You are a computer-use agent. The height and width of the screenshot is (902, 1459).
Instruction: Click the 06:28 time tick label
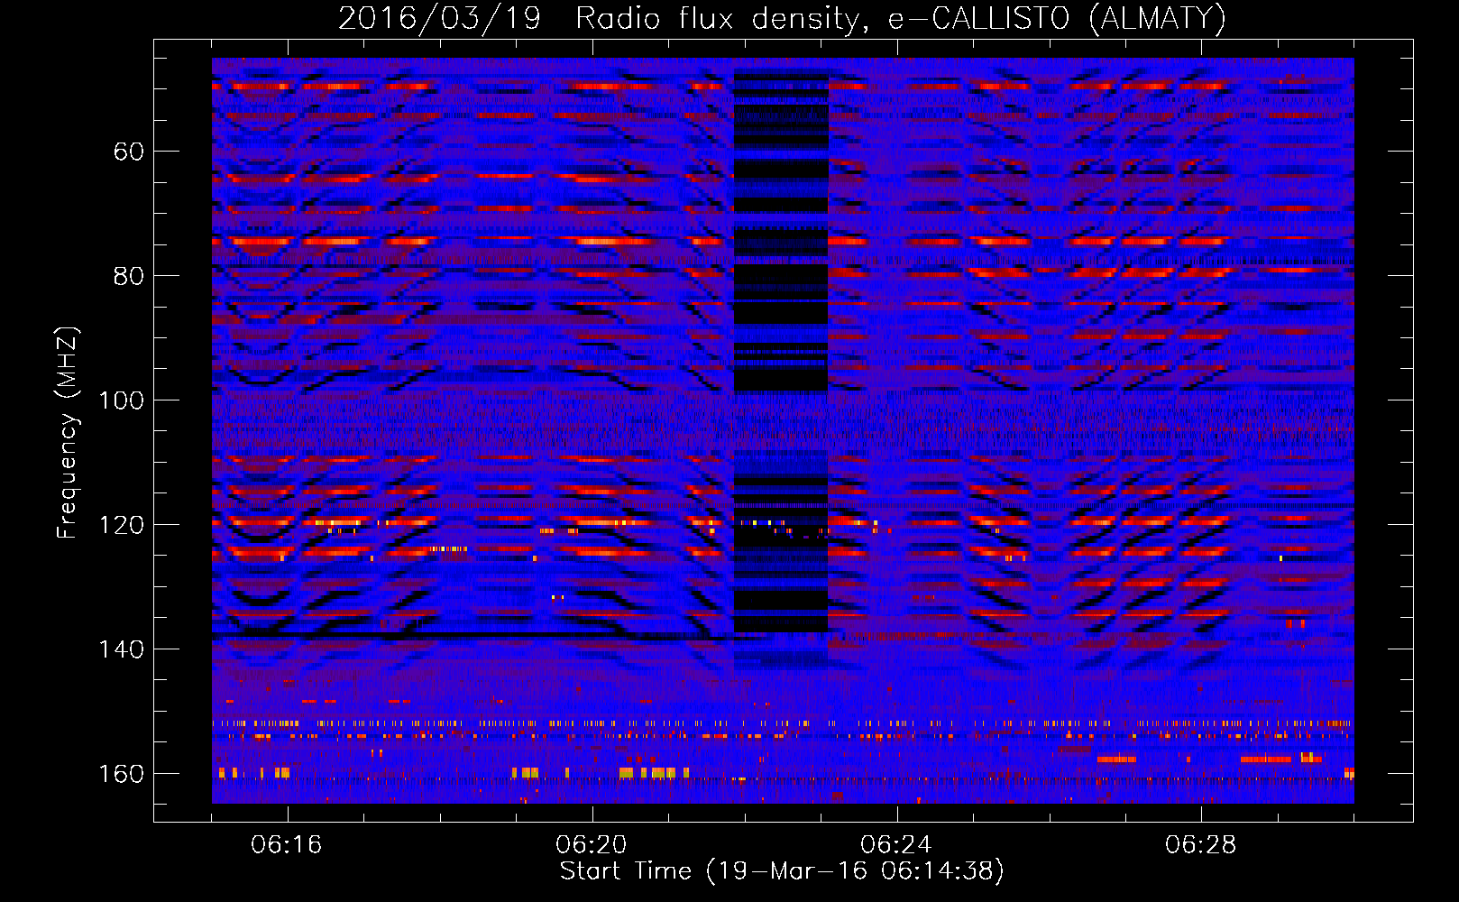click(1201, 845)
